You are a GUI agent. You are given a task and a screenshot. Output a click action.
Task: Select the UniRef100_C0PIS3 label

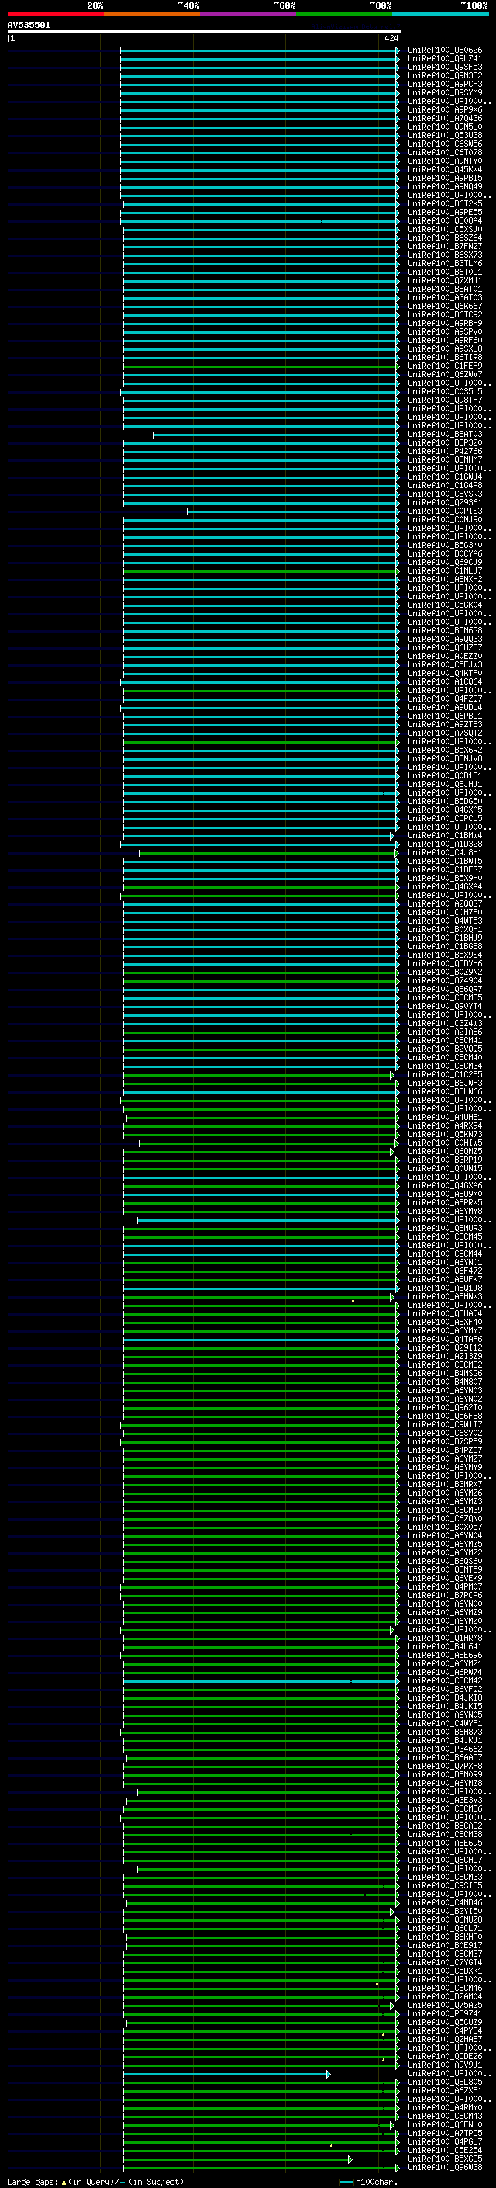[x=445, y=511]
